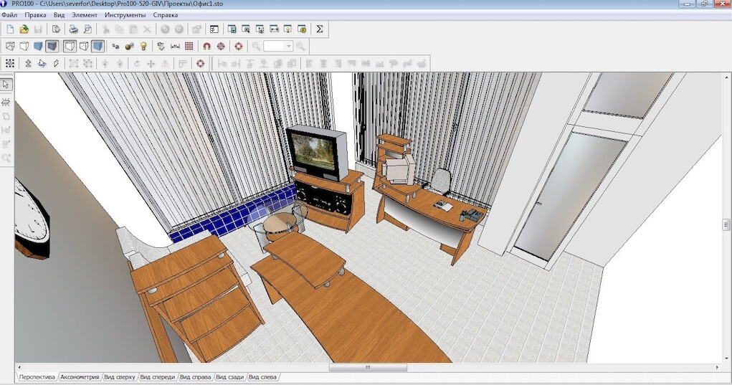Viewport: 732px width, 385px height.
Task: Open the zoom level dropdown
Action: 289,47
